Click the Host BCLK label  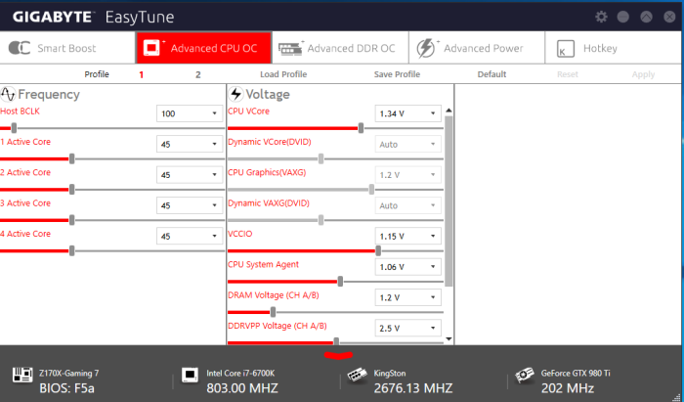pos(21,112)
